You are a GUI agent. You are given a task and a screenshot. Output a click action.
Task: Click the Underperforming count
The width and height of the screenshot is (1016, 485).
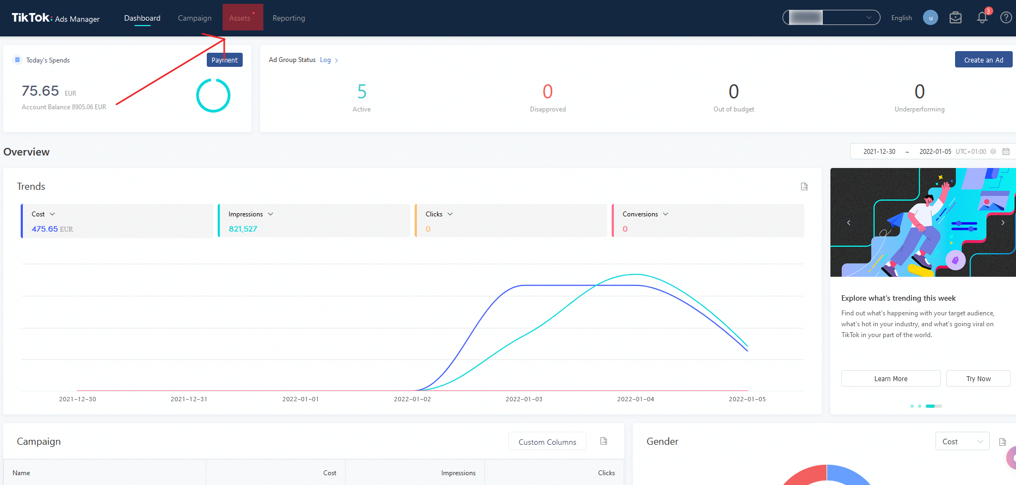(920, 91)
